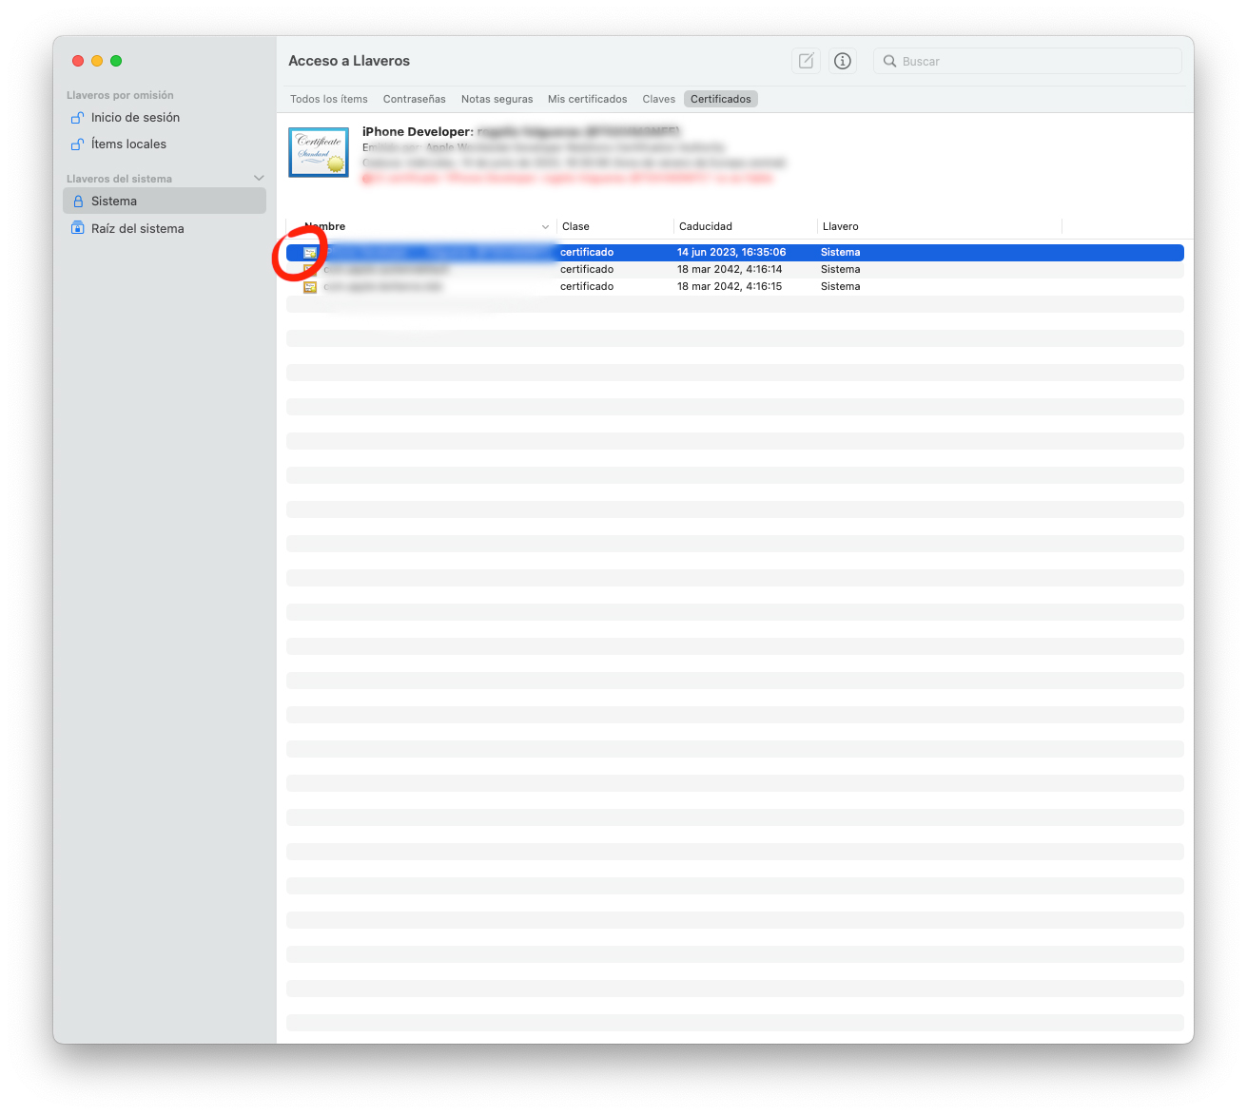The image size is (1247, 1114).
Task: Click the padlock icon next to Ítems locales
Action: tap(77, 144)
